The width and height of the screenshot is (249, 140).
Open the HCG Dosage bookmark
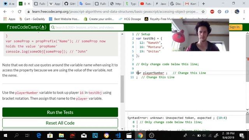130,19
